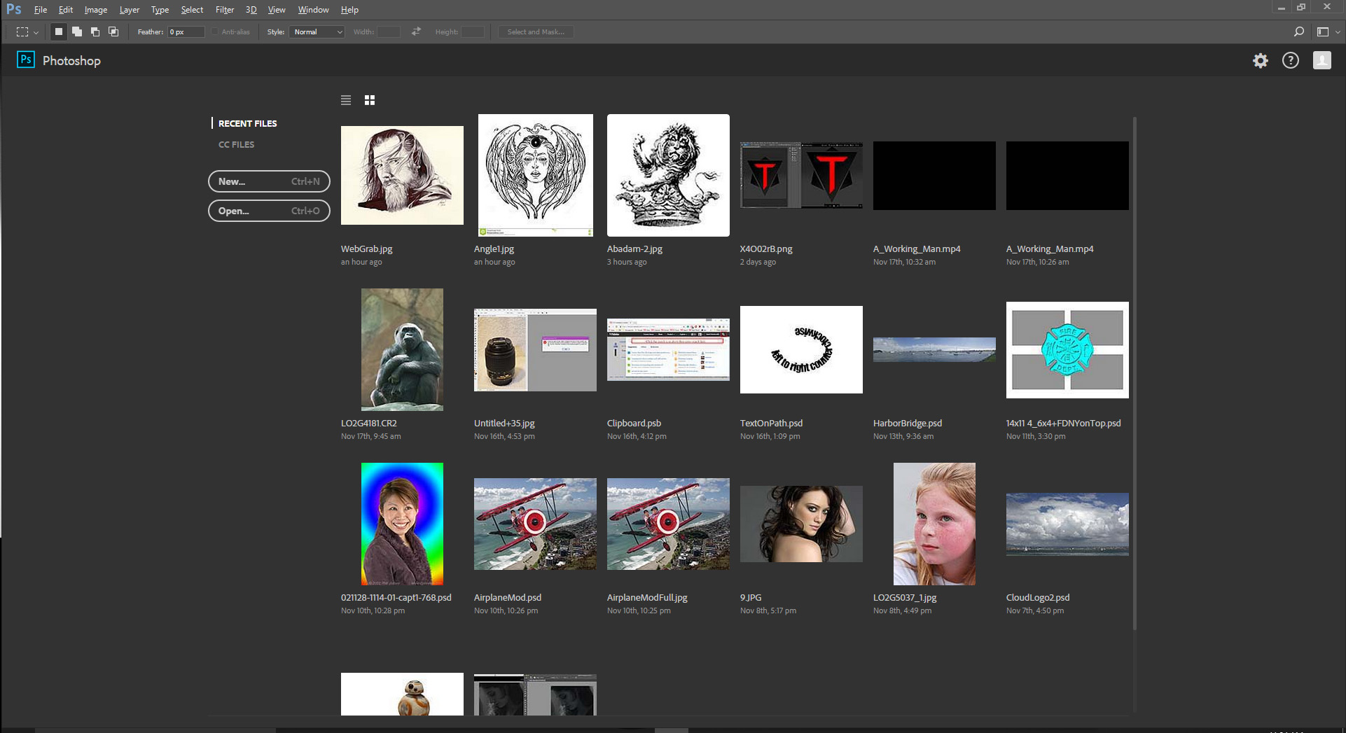The height and width of the screenshot is (733, 1346).
Task: Toggle the Anti-alias checkbox
Action: click(x=215, y=32)
